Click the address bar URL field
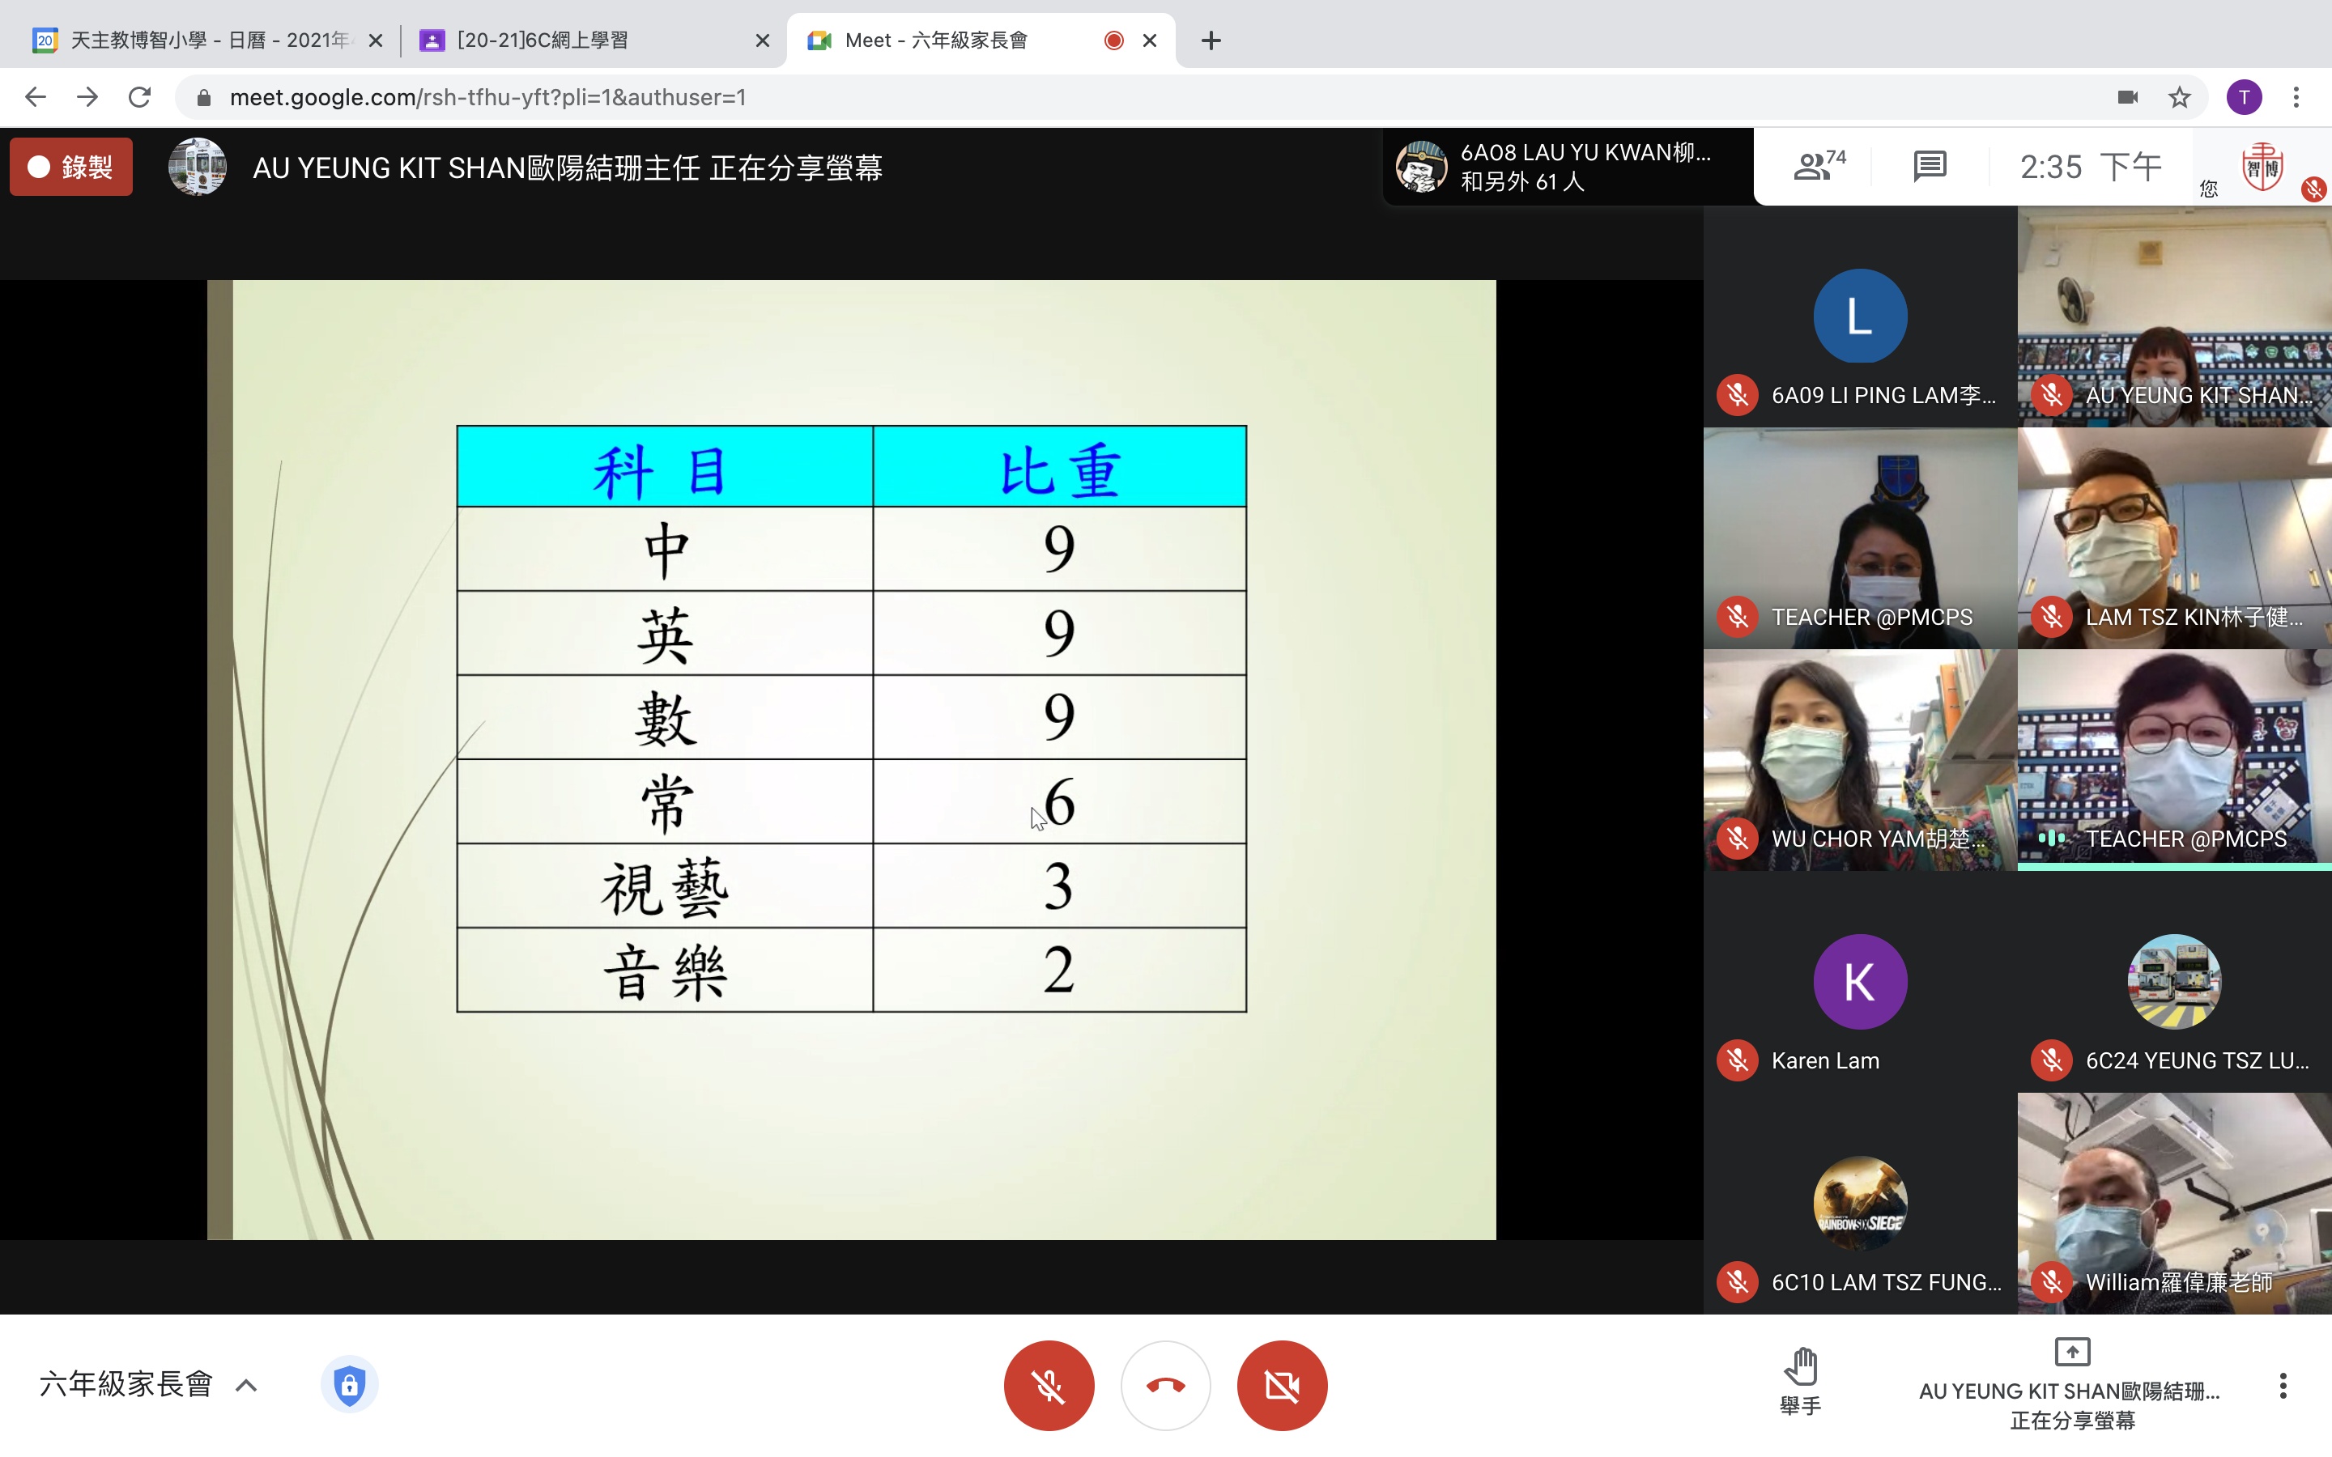Image resolution: width=2332 pixels, height=1457 pixels. tap(1060, 97)
